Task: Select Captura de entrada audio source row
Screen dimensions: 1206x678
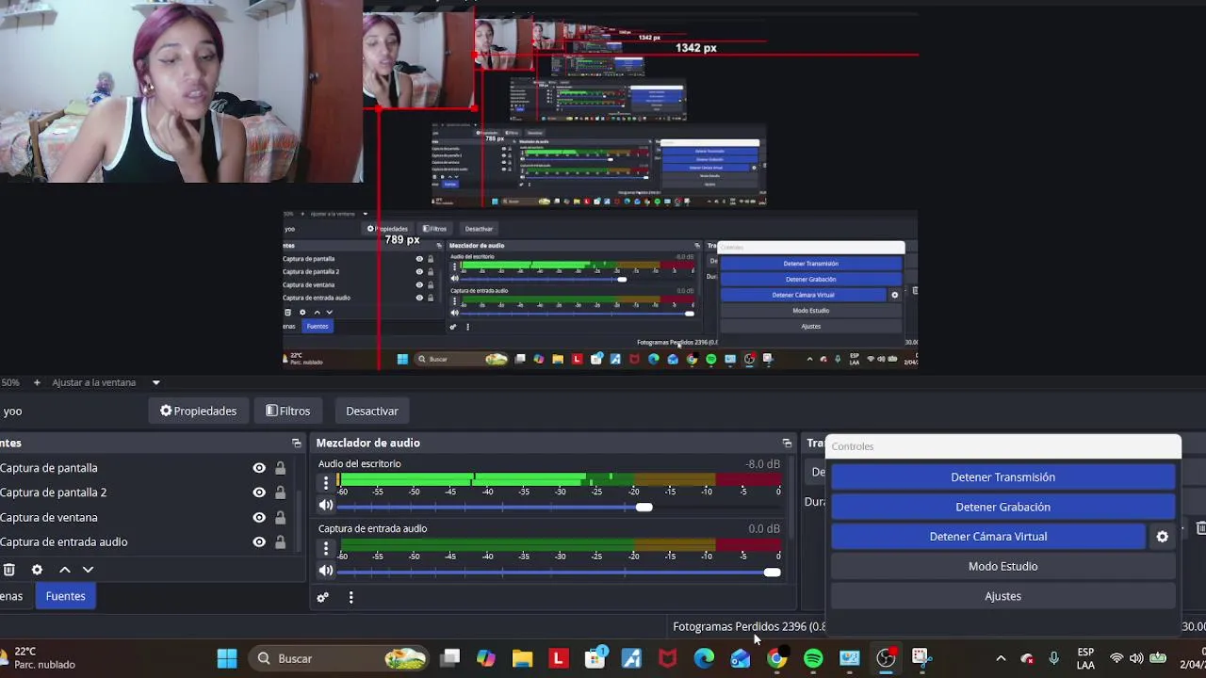Action: (146, 541)
